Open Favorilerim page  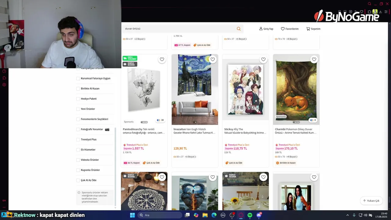point(290,29)
